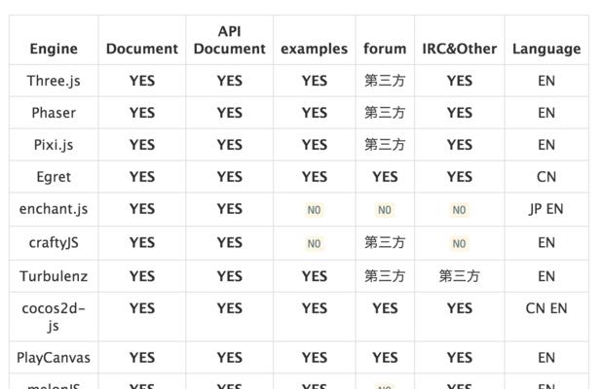The width and height of the screenshot is (603, 389).
Task: Click YES in Egret forum cell
Action: (x=385, y=177)
